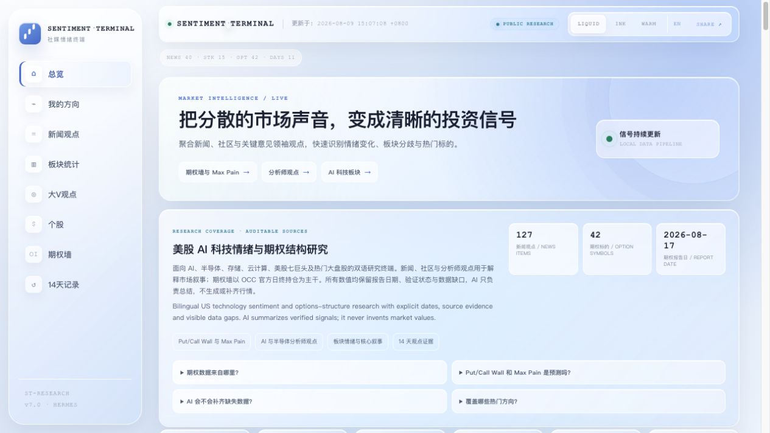
Task: Open the 总览 sidebar item
Action: point(75,74)
